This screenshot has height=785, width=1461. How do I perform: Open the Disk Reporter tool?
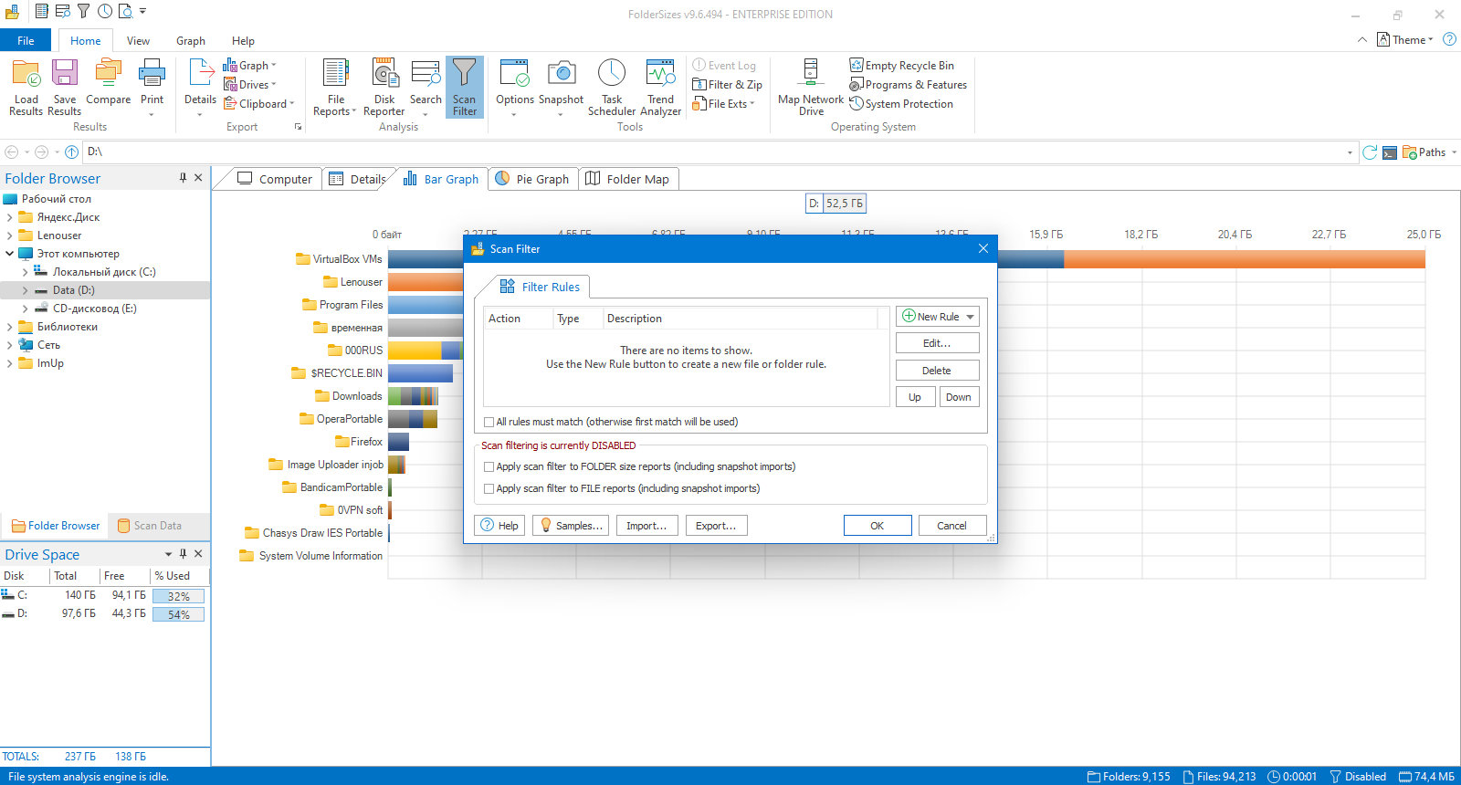tap(384, 88)
